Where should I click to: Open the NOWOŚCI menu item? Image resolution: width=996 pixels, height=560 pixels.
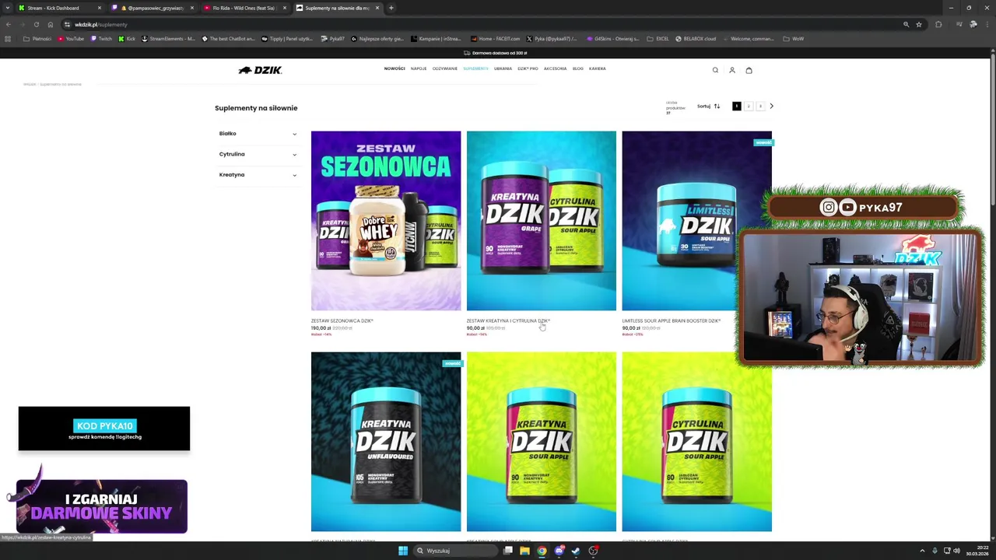click(x=395, y=68)
